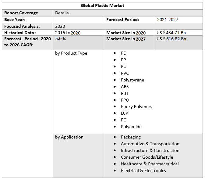Select Infrastructure & Construction item

pyautogui.click(x=150, y=150)
